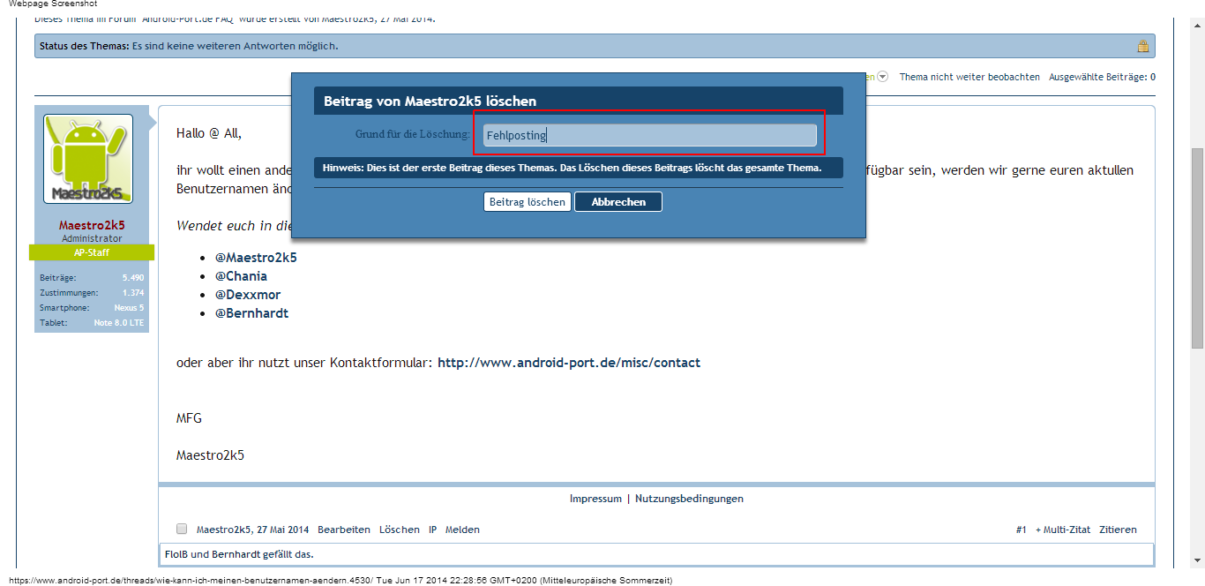Viewport: 1205px width, 586px height.
Task: Open the dropdown arrow beside thread tools
Action: [882, 78]
